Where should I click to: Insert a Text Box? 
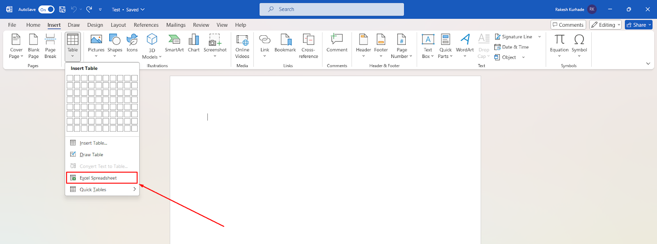[428, 46]
